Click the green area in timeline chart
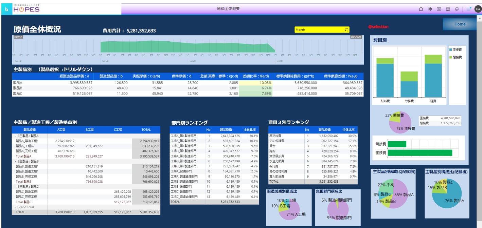Image resolution: width=482 pixels, height=228 pixels. pos(188,47)
